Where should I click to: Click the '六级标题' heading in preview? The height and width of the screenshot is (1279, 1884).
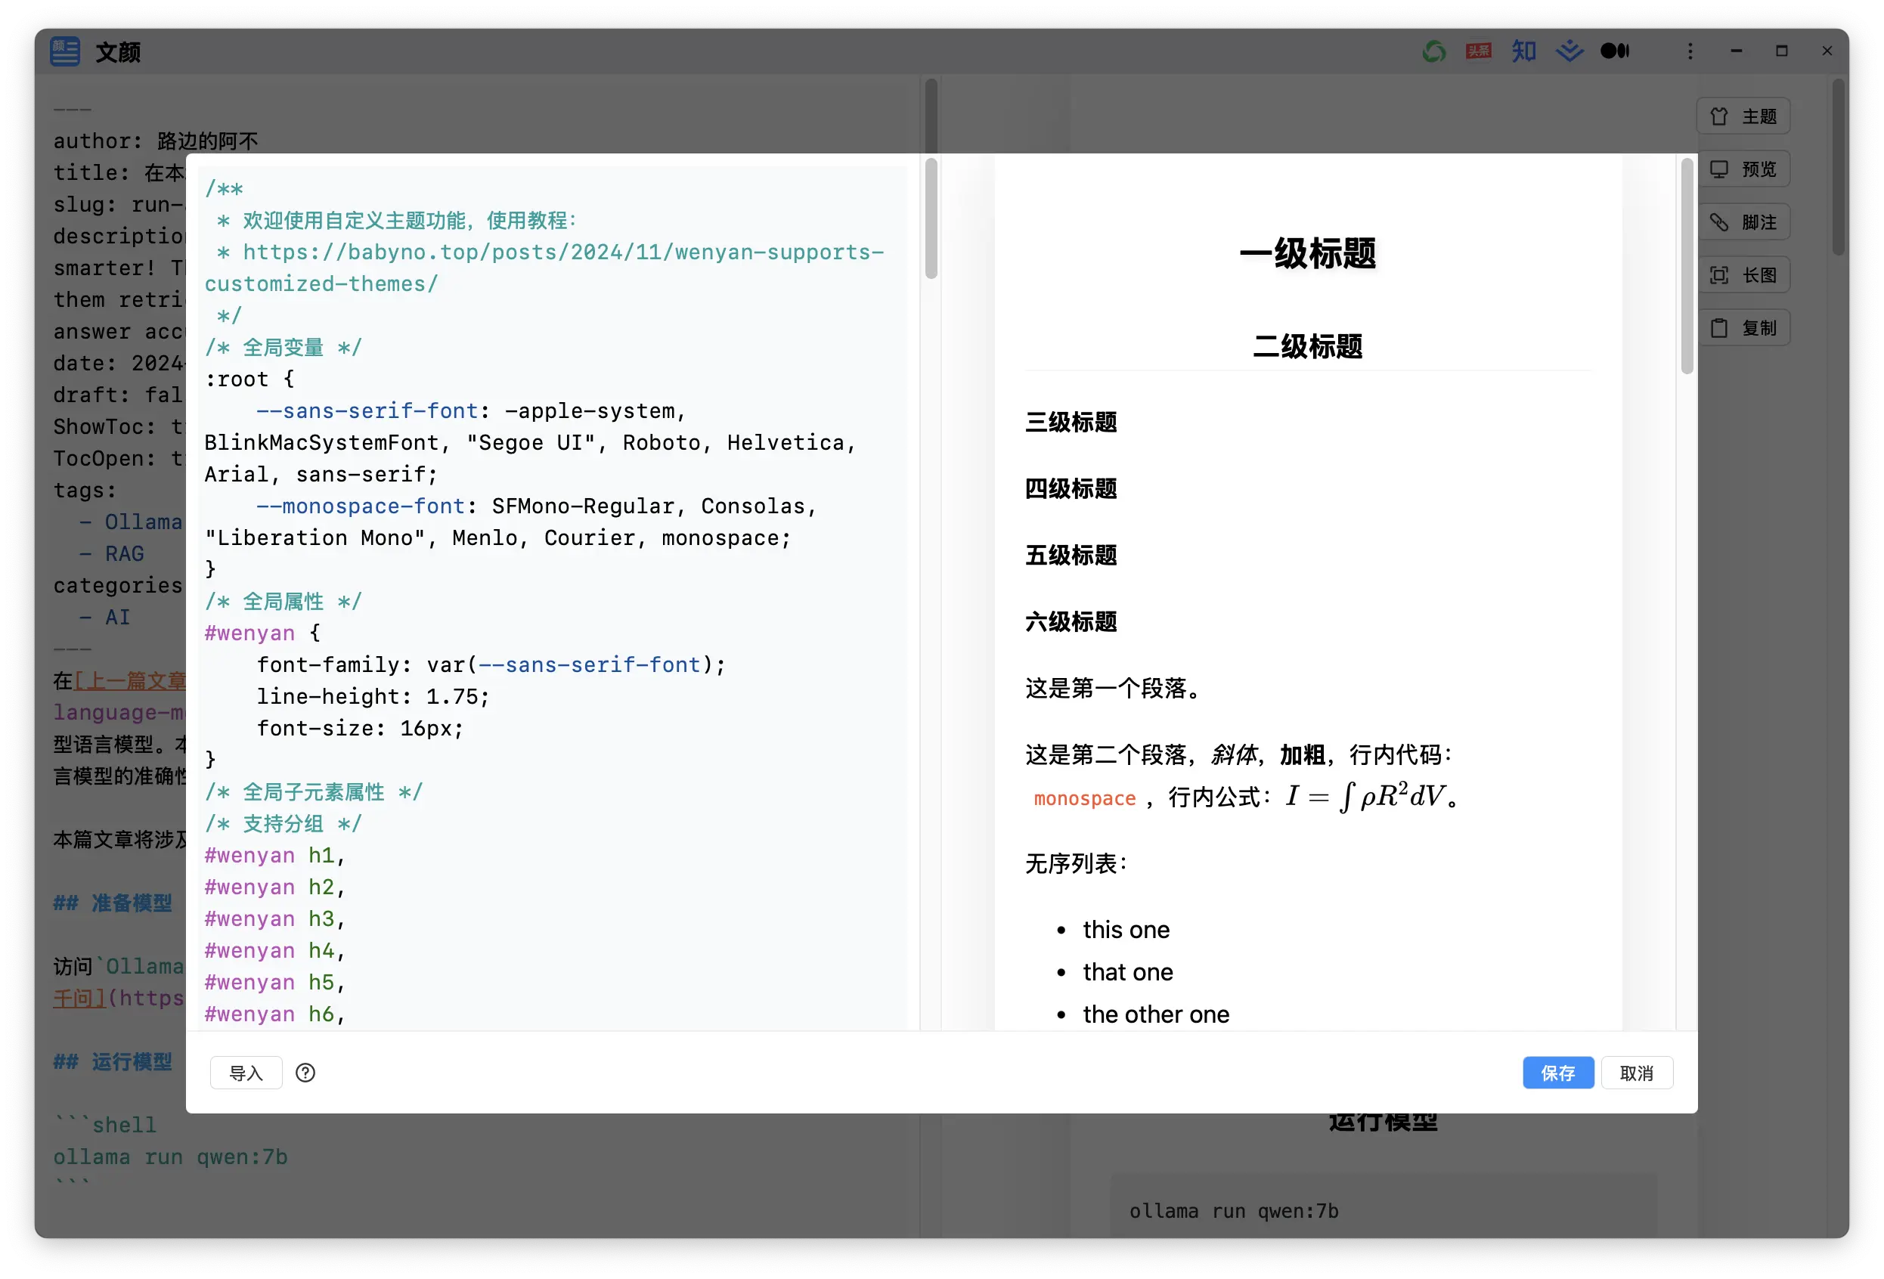[1071, 621]
